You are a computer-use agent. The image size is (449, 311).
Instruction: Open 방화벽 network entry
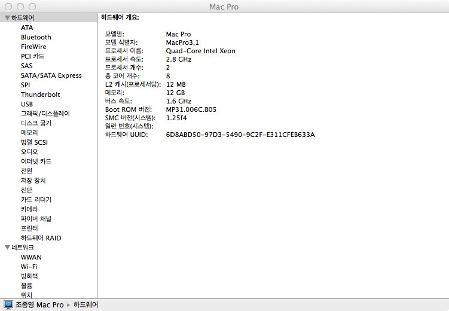pyautogui.click(x=29, y=276)
